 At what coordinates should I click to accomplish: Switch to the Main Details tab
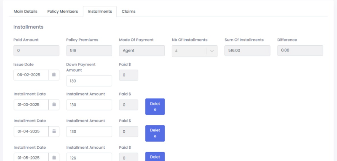click(x=25, y=11)
